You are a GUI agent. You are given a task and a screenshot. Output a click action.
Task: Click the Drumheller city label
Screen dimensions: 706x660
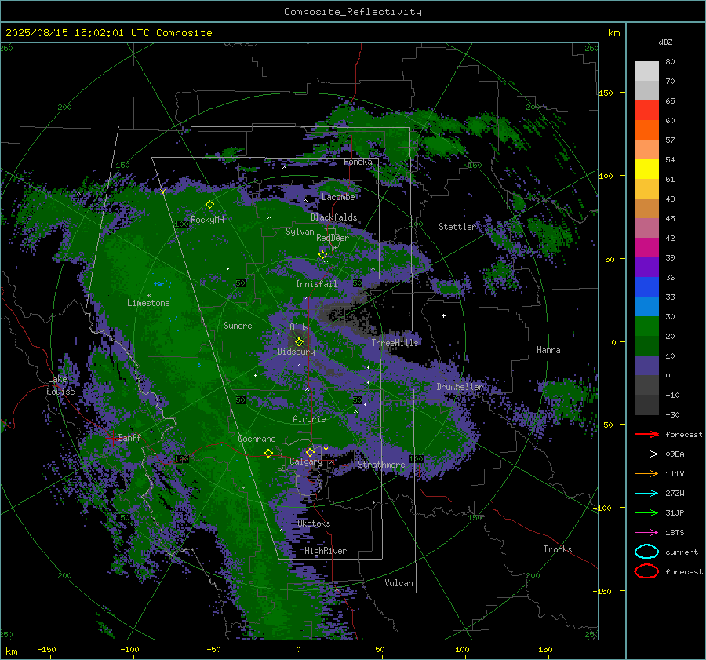[460, 387]
